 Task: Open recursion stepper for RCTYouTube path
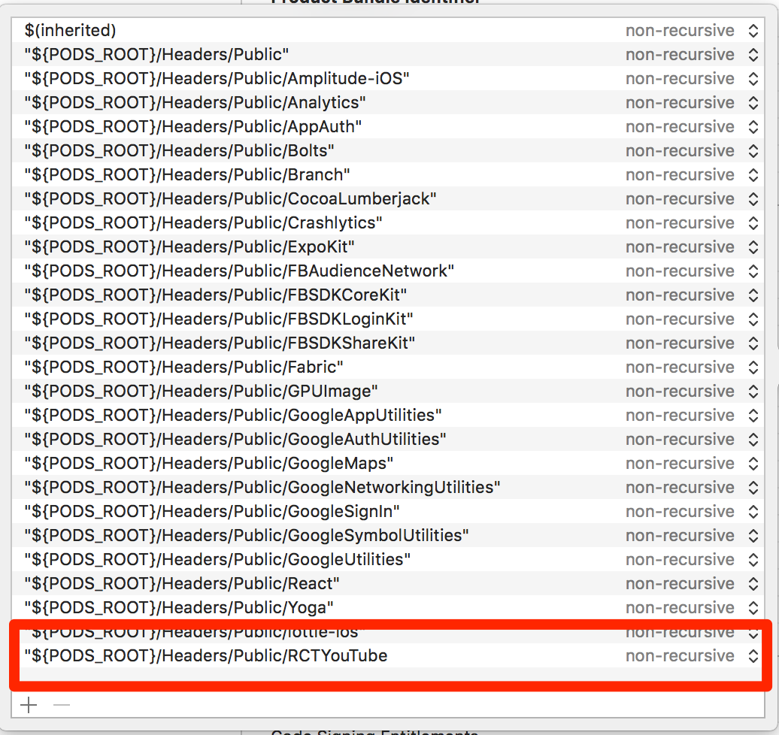pos(753,656)
